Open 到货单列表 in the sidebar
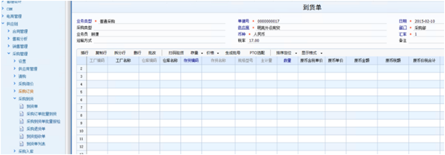Viewport: 445px width, 155px height. point(36,144)
